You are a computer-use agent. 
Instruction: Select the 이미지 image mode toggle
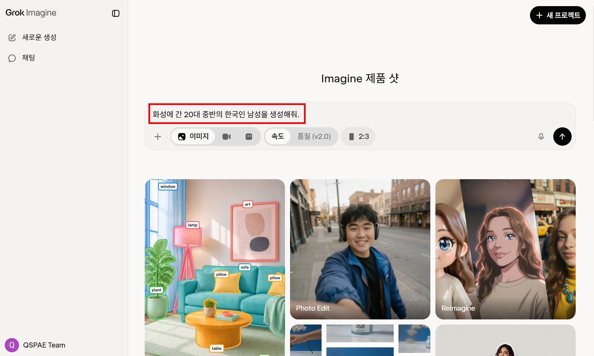[x=193, y=137]
